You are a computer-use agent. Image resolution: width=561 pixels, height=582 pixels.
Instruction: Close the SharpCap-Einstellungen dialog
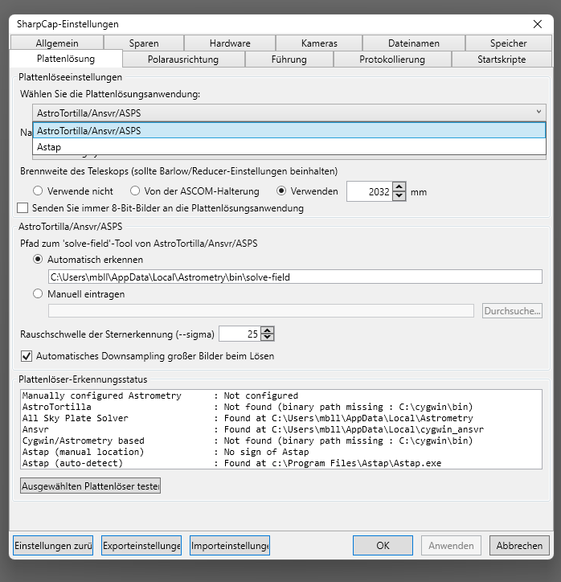537,24
